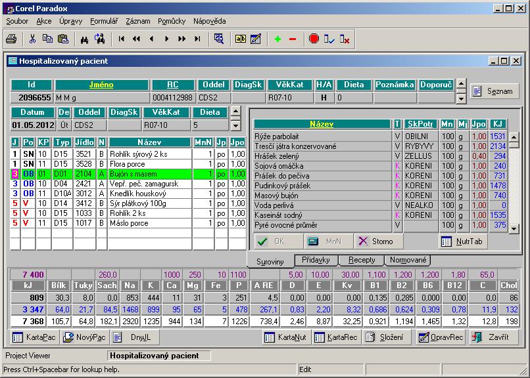
Task: Click the Storno button
Action: pyautogui.click(x=378, y=241)
